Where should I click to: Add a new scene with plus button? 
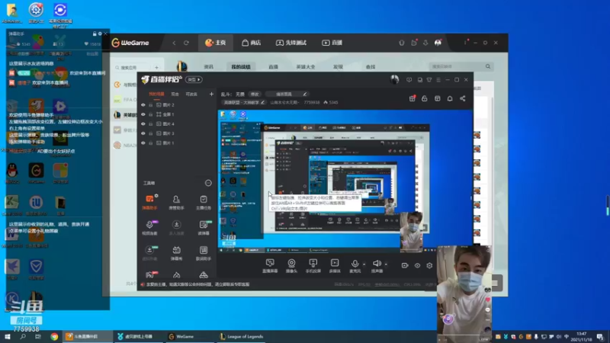point(211,94)
